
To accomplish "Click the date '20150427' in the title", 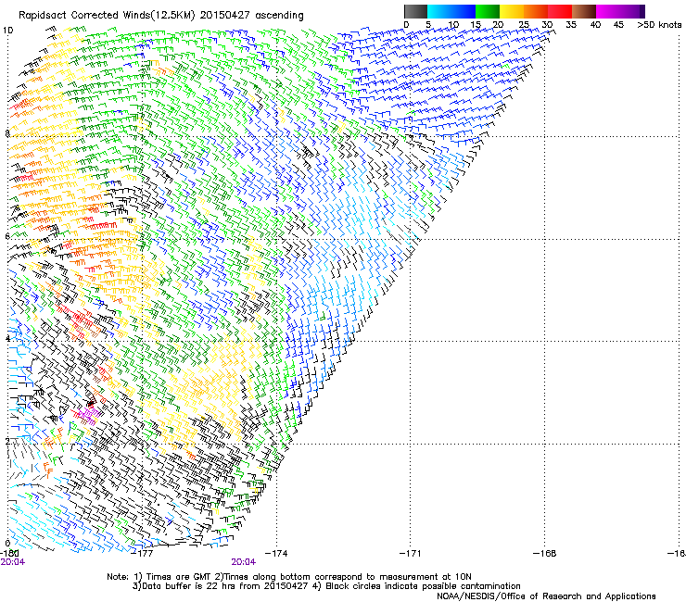I will pyautogui.click(x=225, y=15).
